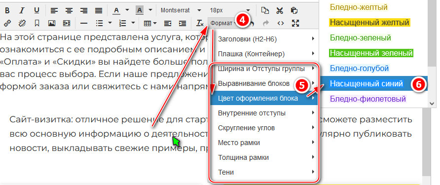Open the background color picker arrow
The width and height of the screenshot is (440, 185).
[x=150, y=10]
